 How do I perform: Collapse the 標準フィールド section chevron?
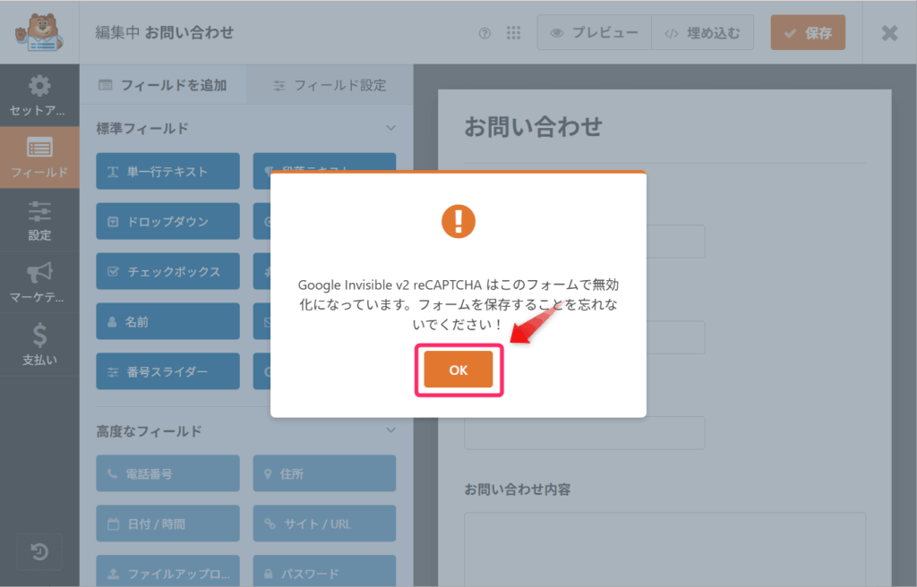(x=390, y=128)
